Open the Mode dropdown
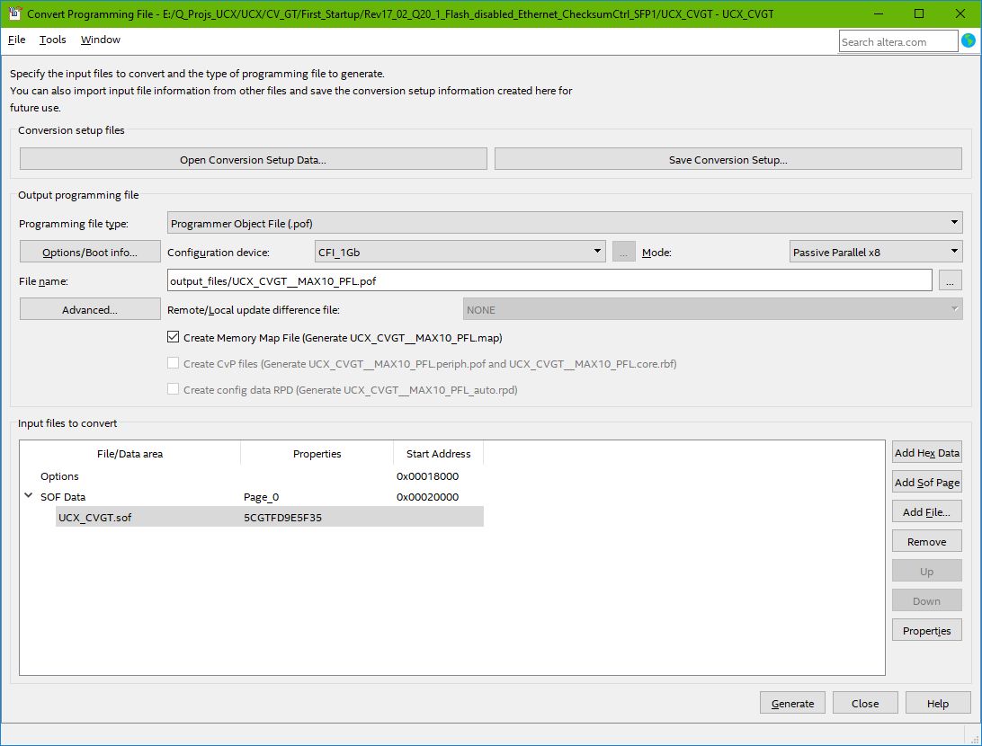Screen dimensions: 982x746 (876, 252)
